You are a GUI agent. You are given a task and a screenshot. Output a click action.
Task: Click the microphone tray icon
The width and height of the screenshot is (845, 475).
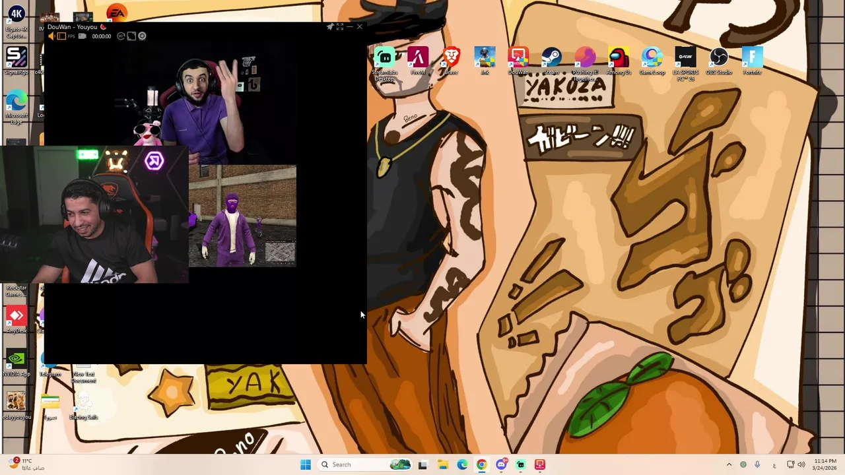pos(757,464)
